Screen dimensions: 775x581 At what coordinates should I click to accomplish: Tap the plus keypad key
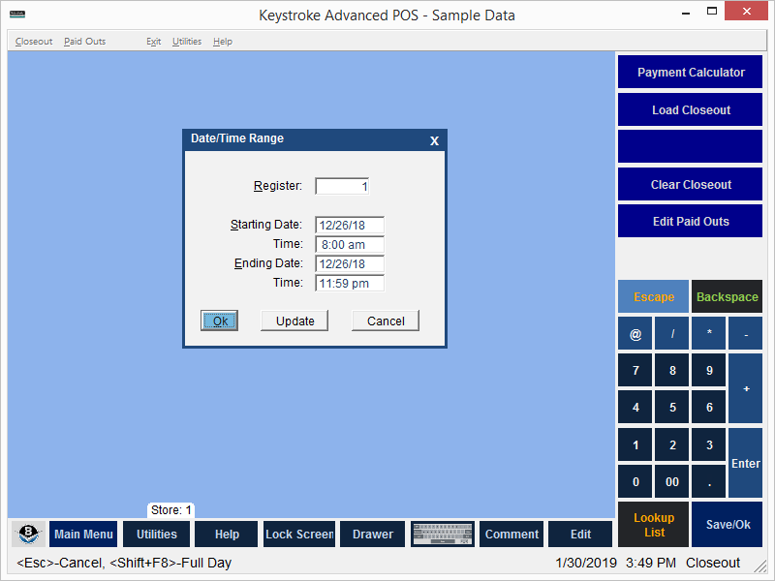(745, 388)
